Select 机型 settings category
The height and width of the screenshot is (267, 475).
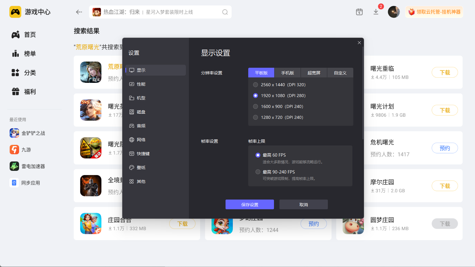tap(156, 98)
